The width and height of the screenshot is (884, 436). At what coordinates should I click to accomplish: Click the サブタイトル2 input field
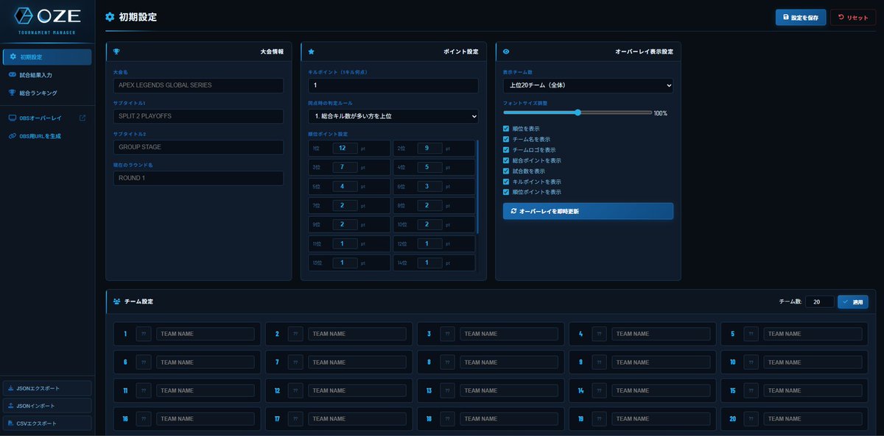[198, 147]
